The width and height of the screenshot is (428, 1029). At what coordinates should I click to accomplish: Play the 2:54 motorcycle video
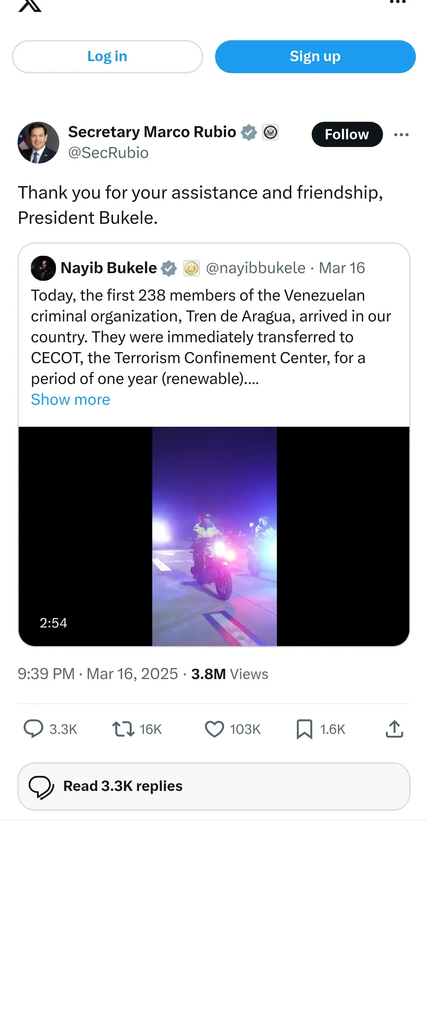(214, 536)
